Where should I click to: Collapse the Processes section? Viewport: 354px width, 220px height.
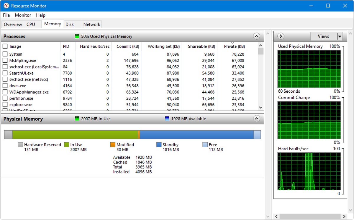pyautogui.click(x=257, y=36)
